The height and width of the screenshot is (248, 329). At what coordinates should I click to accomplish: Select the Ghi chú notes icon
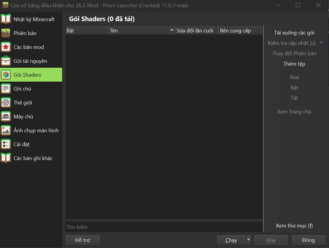(x=6, y=89)
